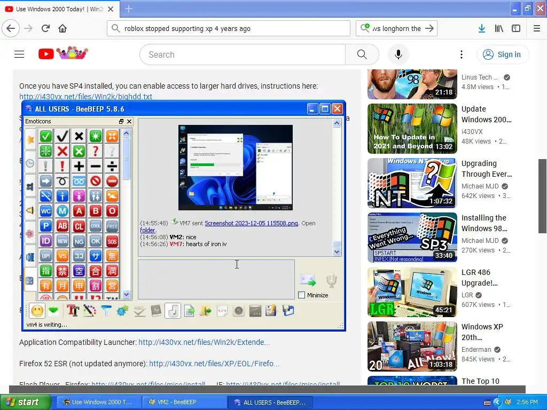
Task: Click the green gem icon in BeeBEEP toolbar
Action: tap(54, 311)
